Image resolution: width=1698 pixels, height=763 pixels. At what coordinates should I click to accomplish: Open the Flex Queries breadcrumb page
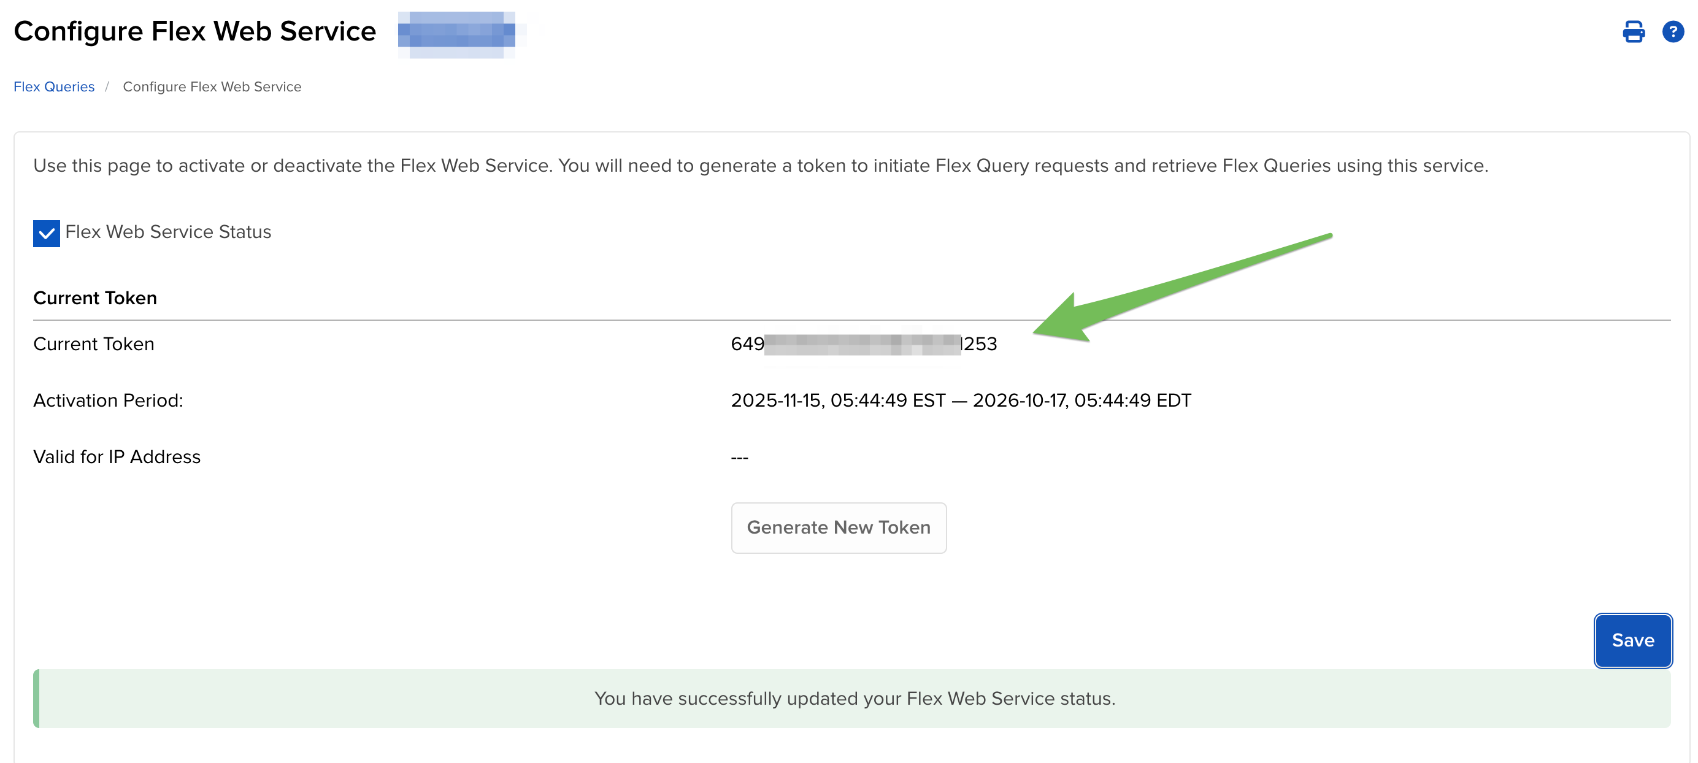pos(53,86)
